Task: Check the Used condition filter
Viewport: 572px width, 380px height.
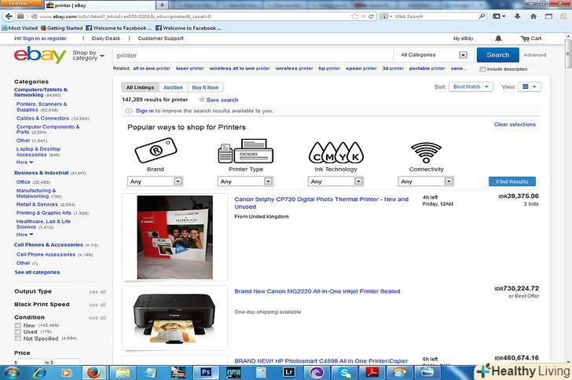Action: (17, 332)
